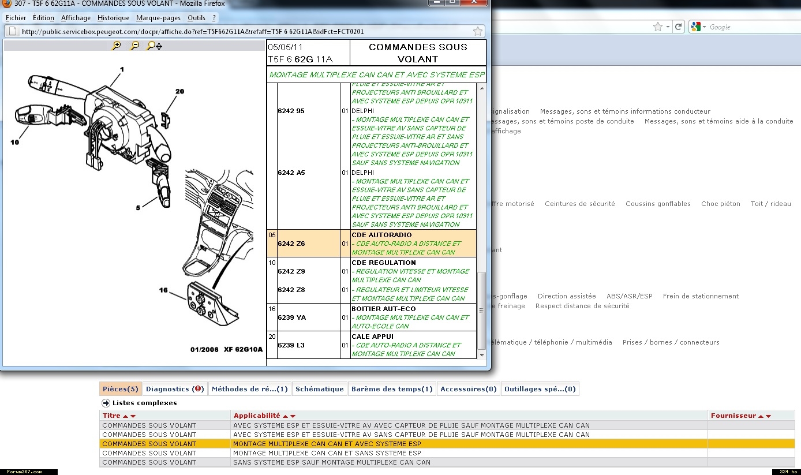
Task: Select row AVEC SYSTEME ESP SANS CAPTEUR DE PLUIE
Action: [x=447, y=435]
